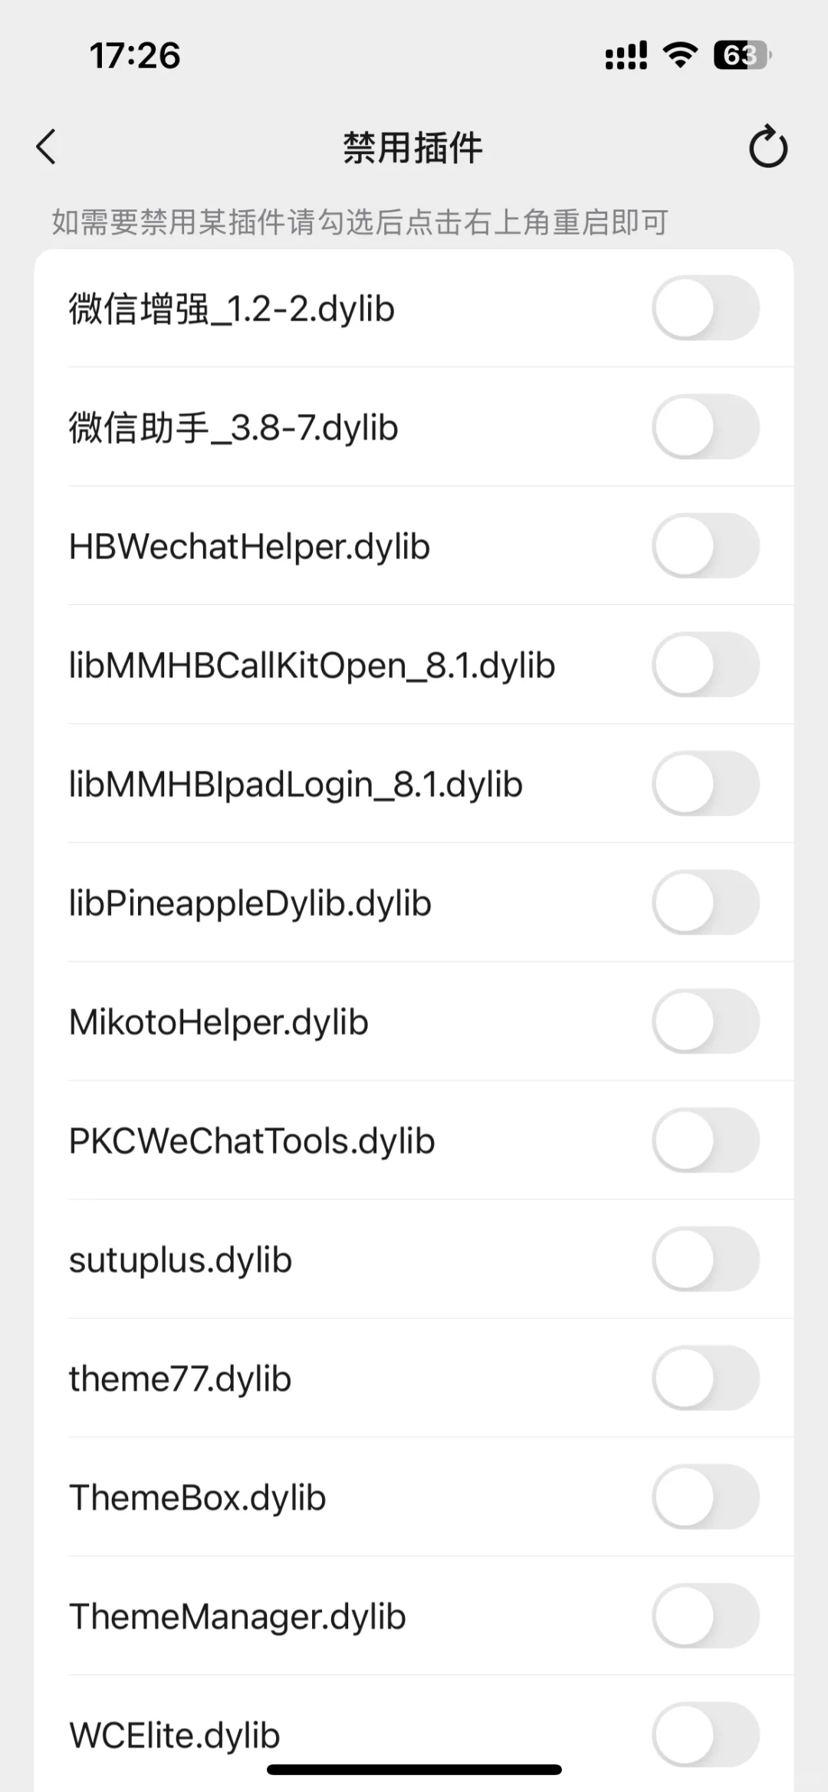Toggle the ThemeBox.dylib switch
The image size is (828, 1792).
(x=705, y=1497)
